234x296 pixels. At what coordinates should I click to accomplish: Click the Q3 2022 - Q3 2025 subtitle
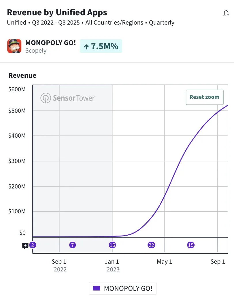(56, 23)
